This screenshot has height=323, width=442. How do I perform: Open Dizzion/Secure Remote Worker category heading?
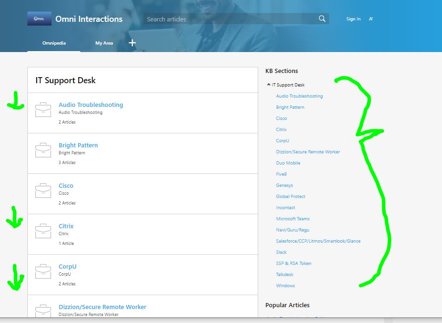(102, 307)
